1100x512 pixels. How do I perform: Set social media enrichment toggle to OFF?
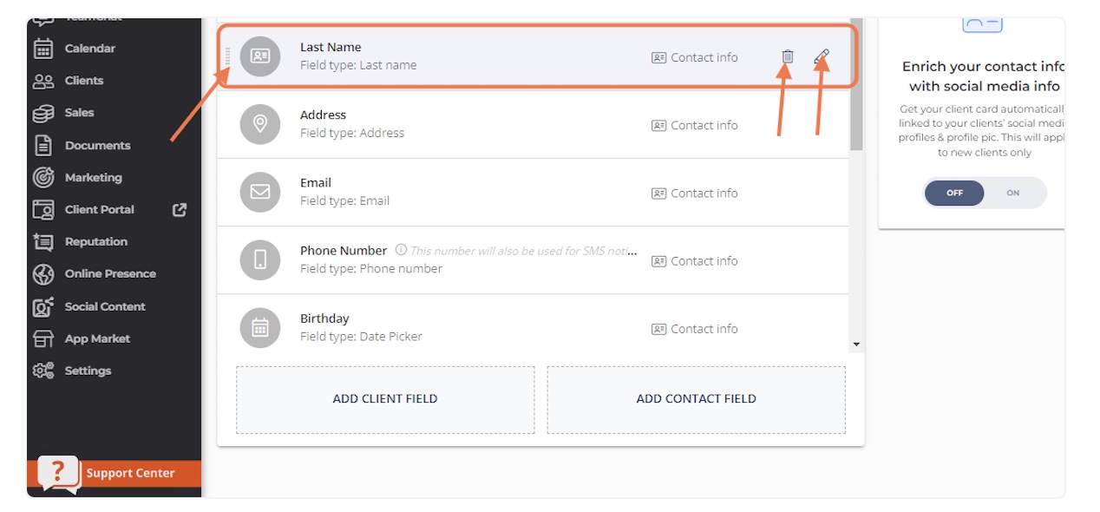954,193
